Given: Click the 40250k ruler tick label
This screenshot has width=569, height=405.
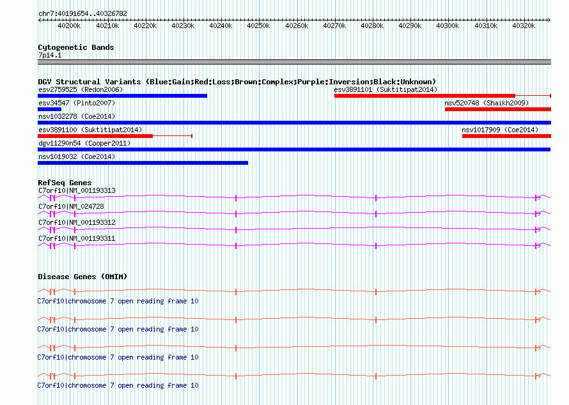Looking at the screenshot, I should tap(258, 26).
